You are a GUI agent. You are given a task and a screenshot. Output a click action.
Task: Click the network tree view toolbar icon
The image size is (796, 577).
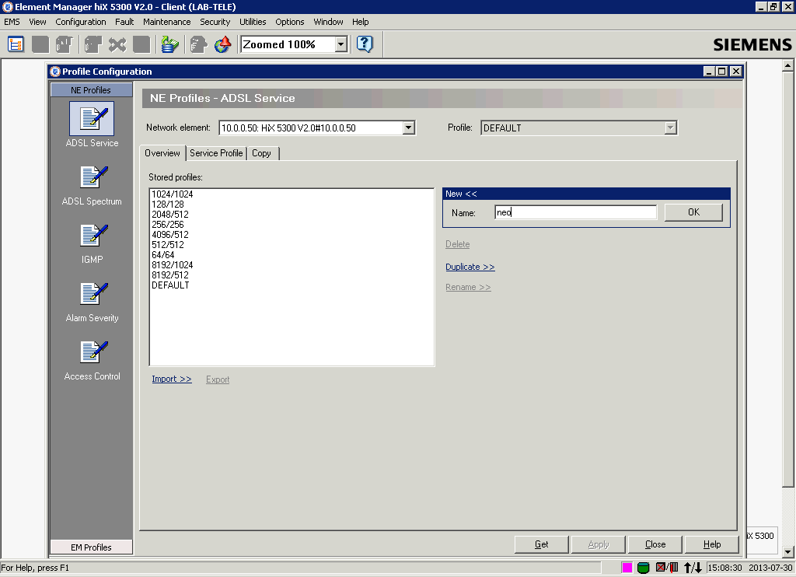pyautogui.click(x=16, y=44)
